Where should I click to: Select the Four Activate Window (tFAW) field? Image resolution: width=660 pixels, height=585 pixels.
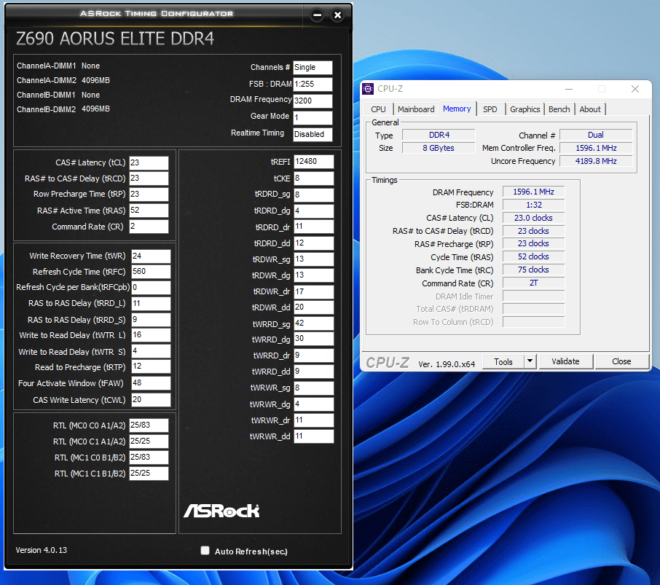pos(151,383)
